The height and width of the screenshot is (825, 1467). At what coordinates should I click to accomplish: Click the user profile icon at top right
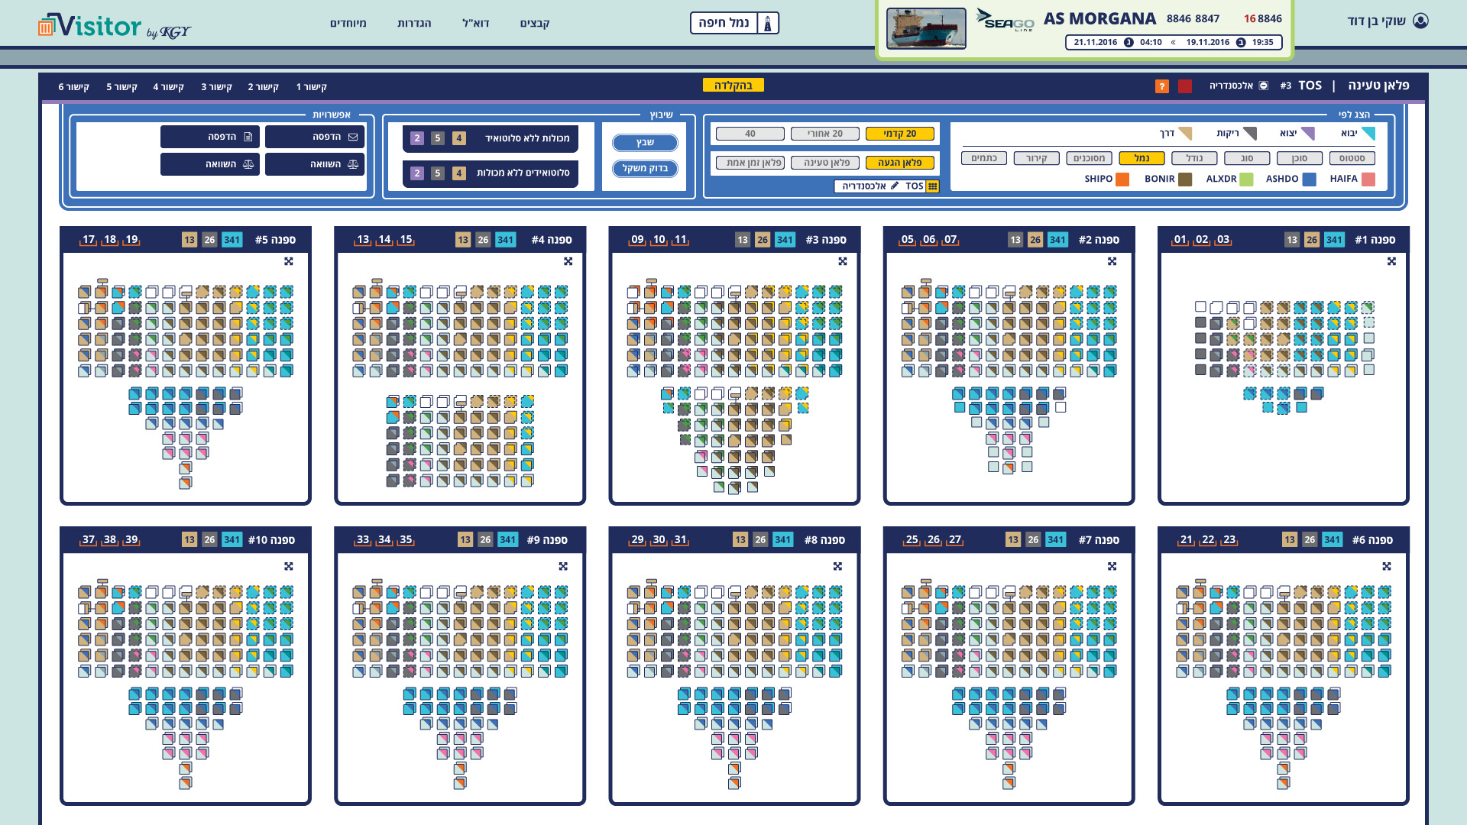click(x=1420, y=21)
